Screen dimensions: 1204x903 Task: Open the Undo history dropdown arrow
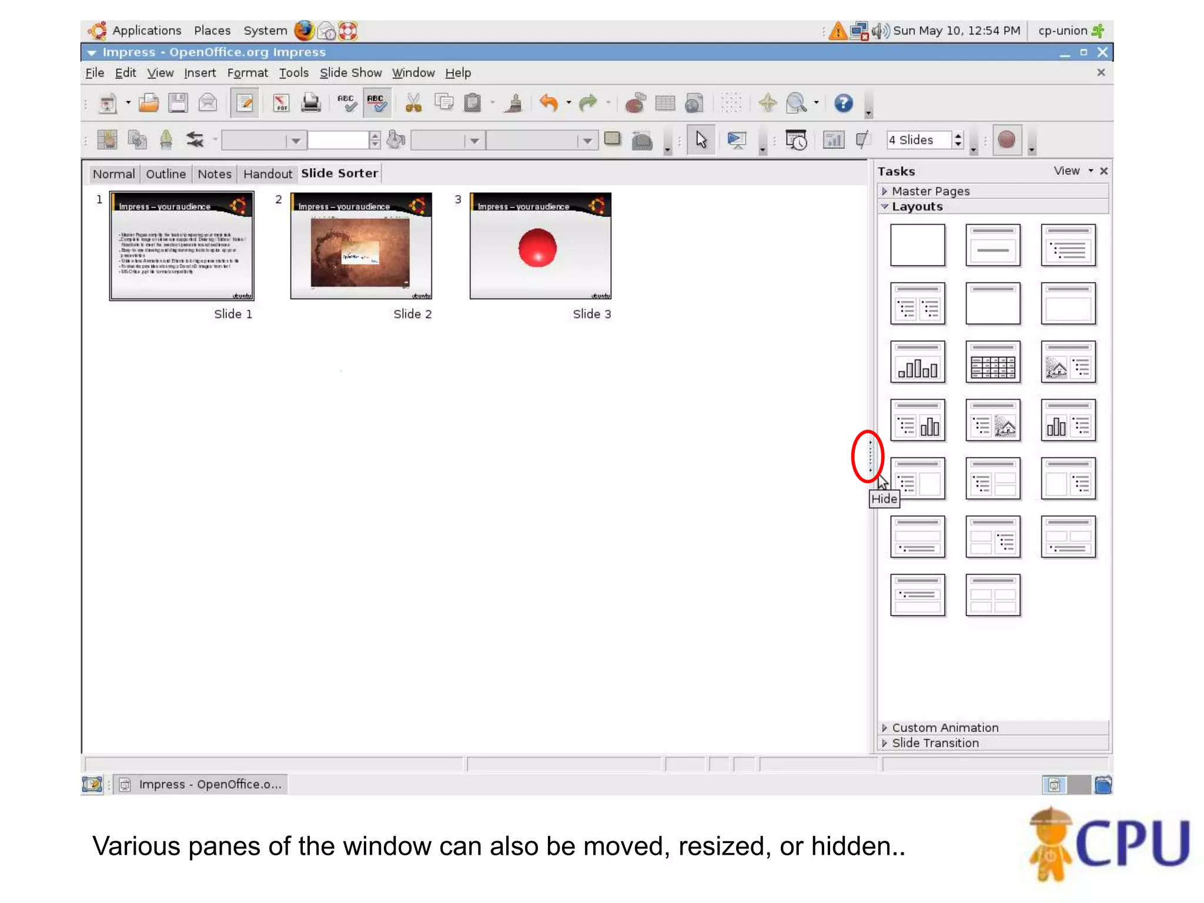(568, 103)
